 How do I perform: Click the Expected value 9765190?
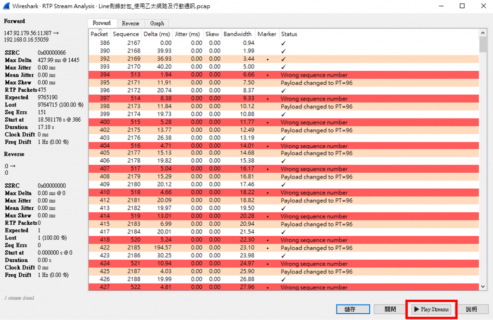pos(48,98)
